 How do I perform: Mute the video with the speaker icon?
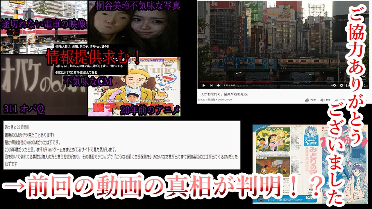click(218, 85)
